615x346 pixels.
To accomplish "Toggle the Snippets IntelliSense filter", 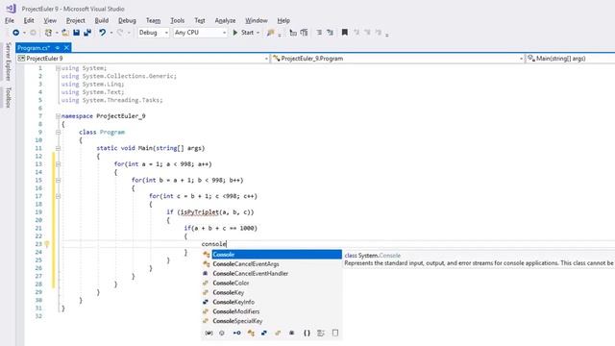I will coord(335,333).
